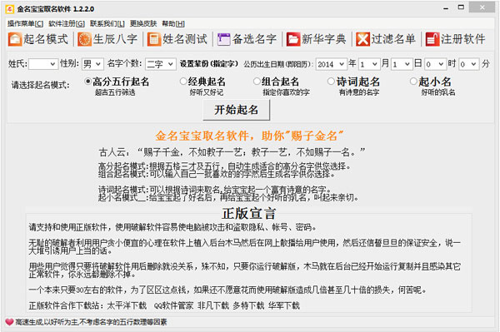
Task: Click the 正版宣言 heading
Action: [248, 214]
